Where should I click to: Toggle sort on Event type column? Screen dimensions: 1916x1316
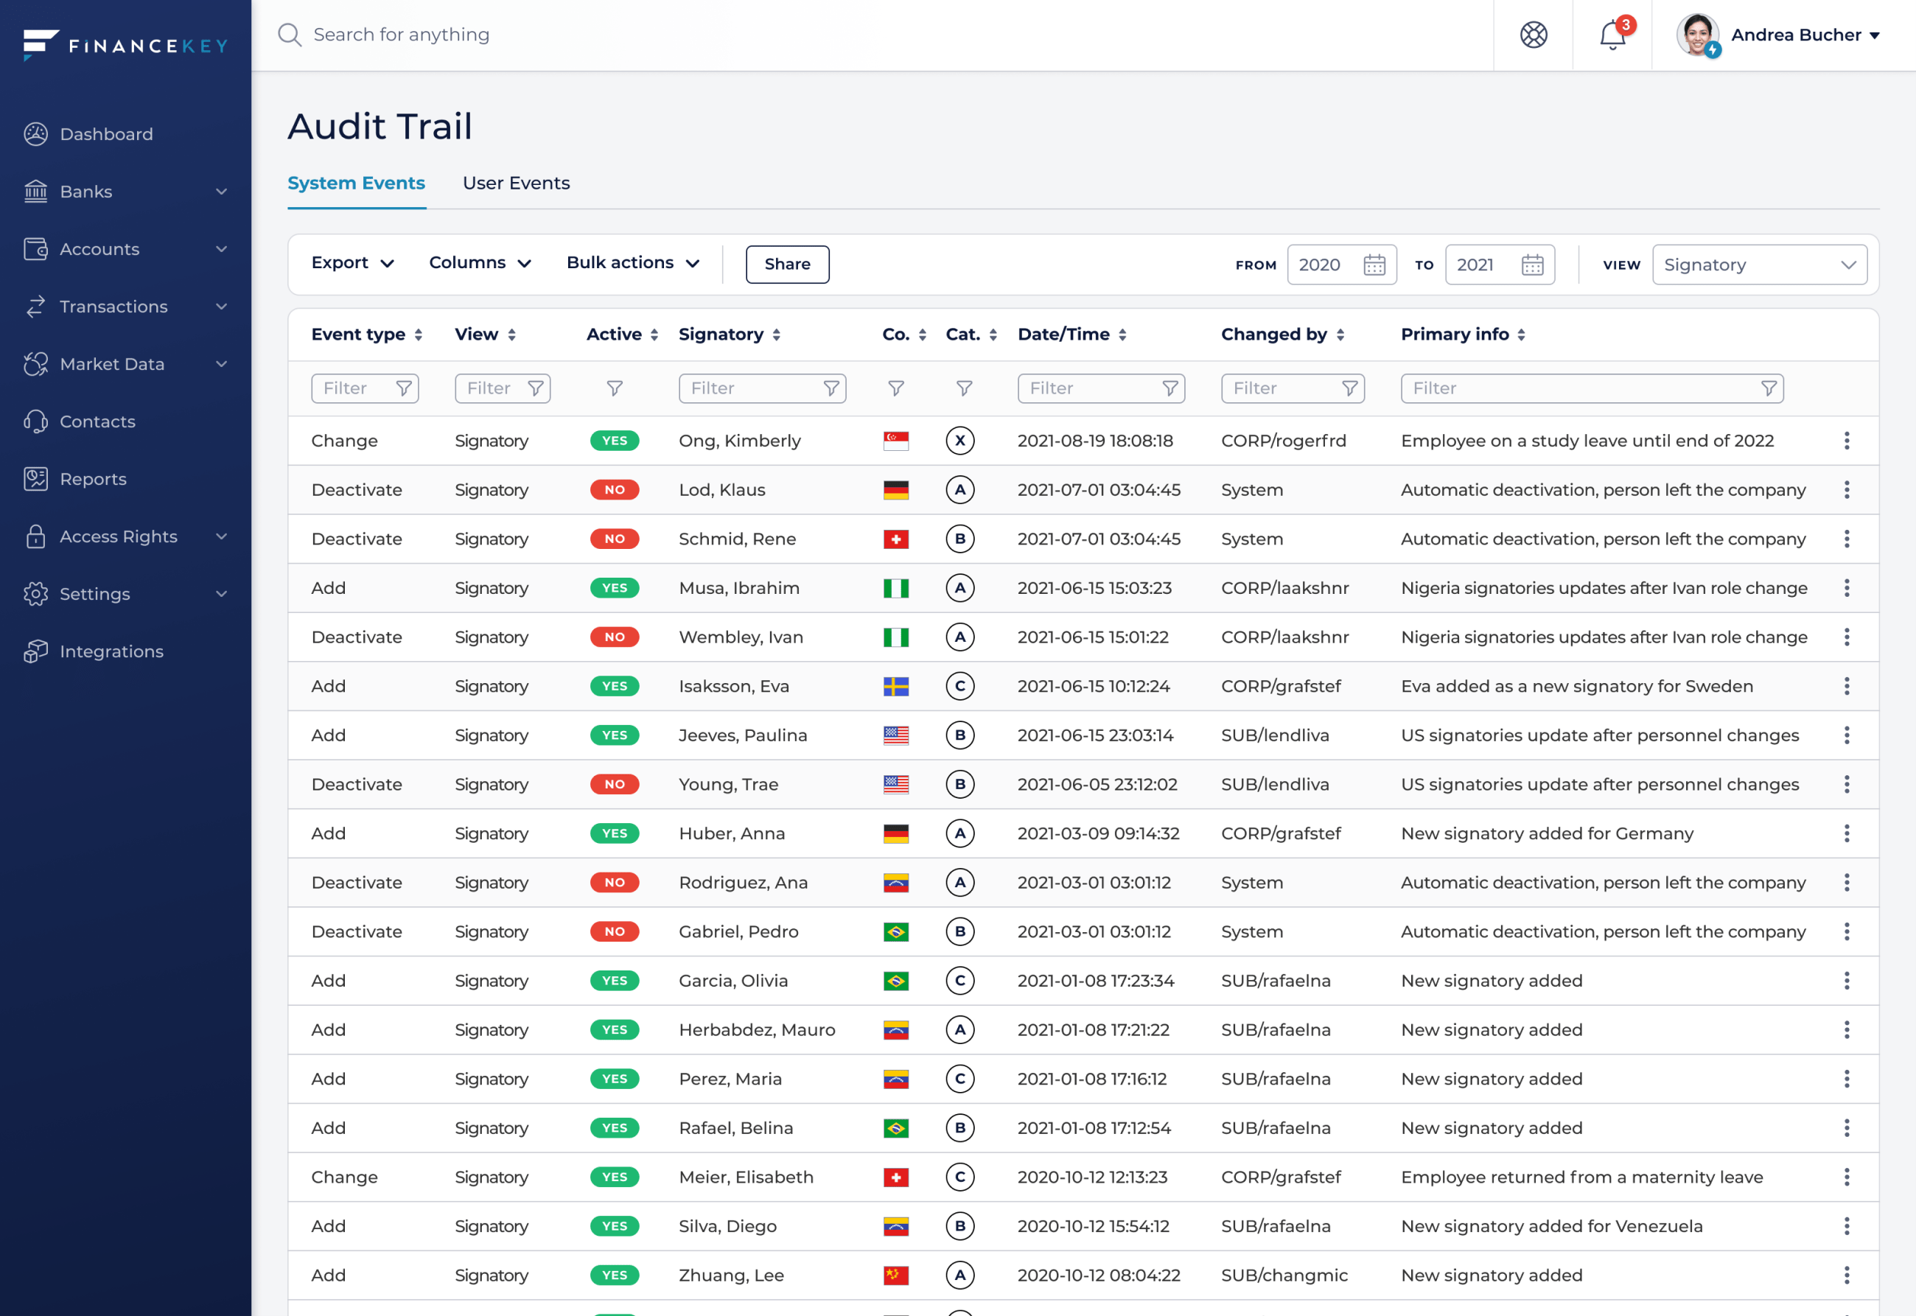(419, 335)
